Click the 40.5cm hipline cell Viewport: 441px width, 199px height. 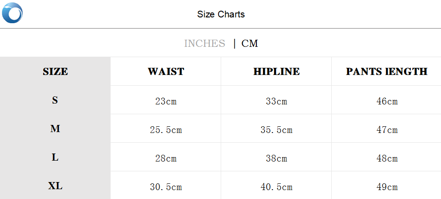coord(276,187)
